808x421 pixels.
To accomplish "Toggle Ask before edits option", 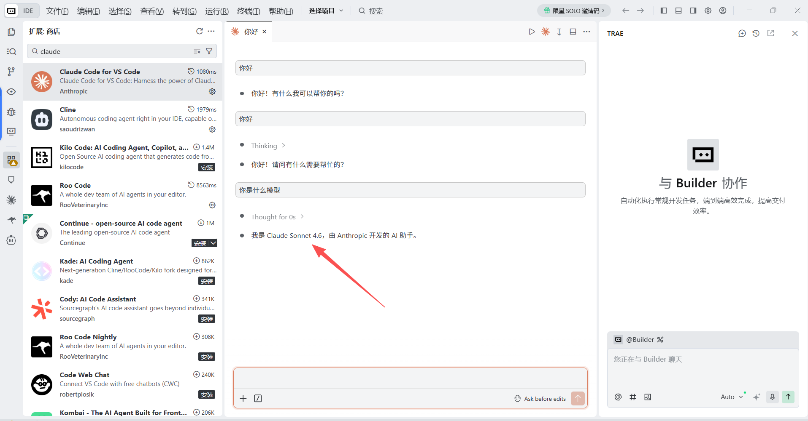I will (x=540, y=398).
